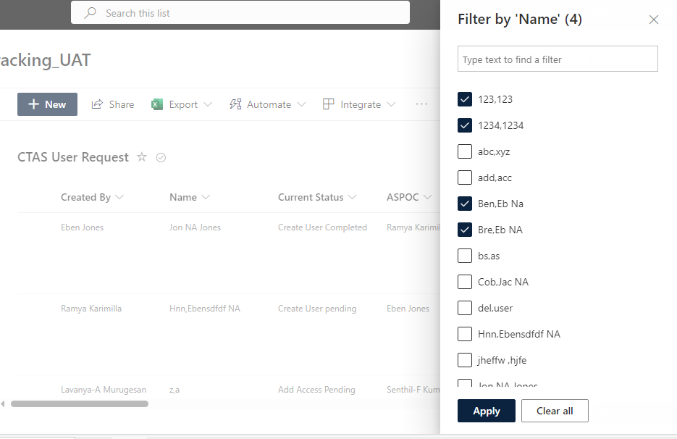Image resolution: width=677 pixels, height=439 pixels.
Task: Expand the Current Status column menu
Action: click(354, 197)
